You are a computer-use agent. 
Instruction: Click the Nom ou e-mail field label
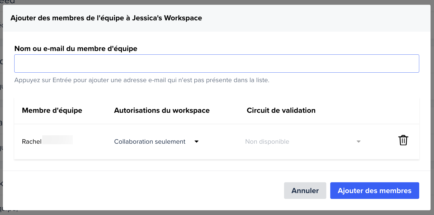click(76, 49)
